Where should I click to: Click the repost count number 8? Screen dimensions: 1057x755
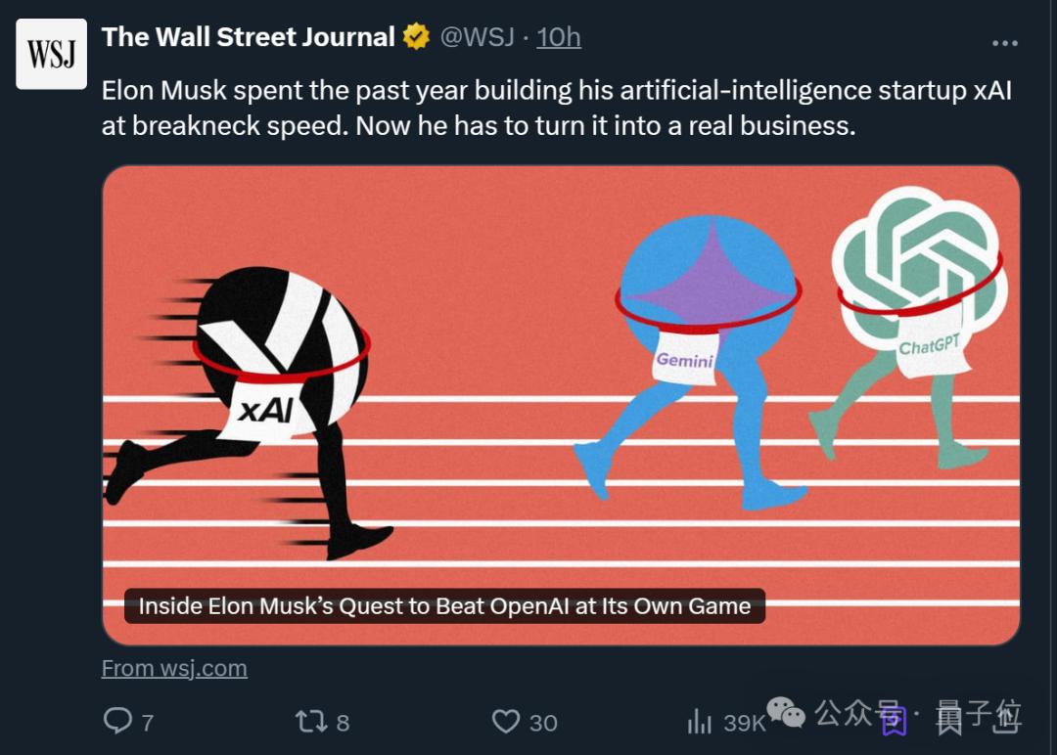click(343, 723)
